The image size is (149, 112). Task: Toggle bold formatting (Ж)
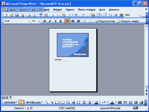pyautogui.click(x=45, y=21)
